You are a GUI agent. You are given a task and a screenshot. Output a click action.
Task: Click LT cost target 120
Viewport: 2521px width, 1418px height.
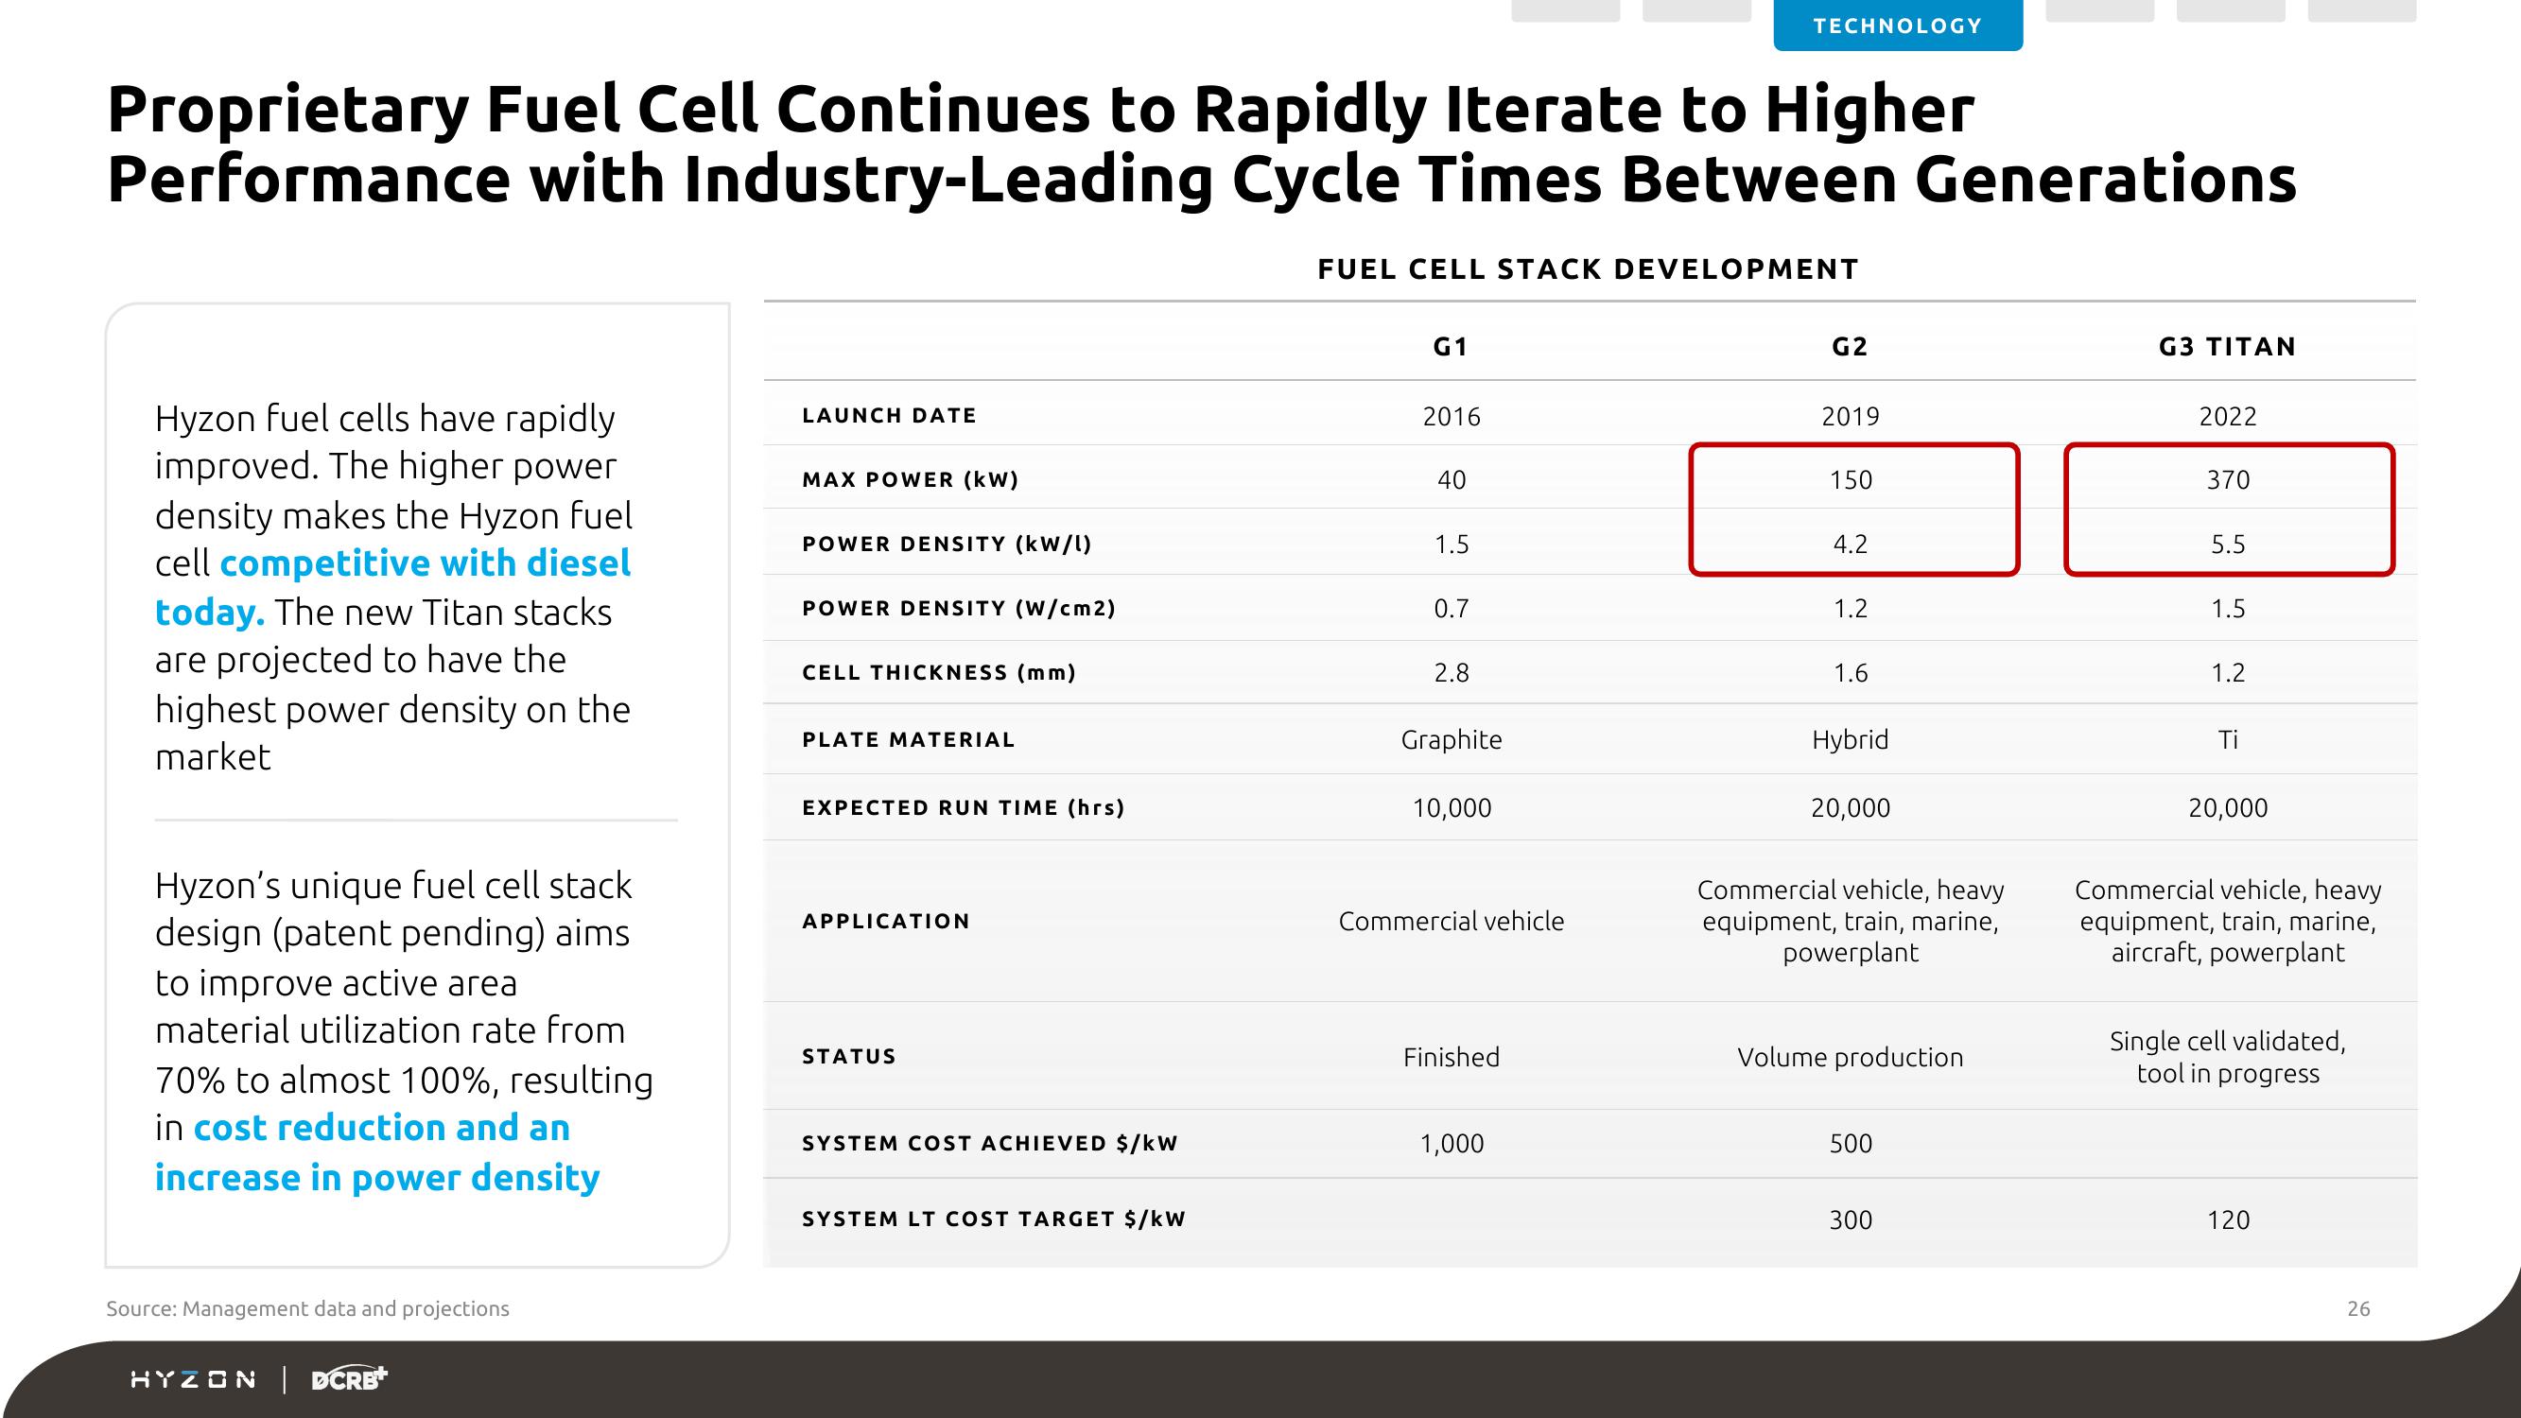[x=2229, y=1220]
